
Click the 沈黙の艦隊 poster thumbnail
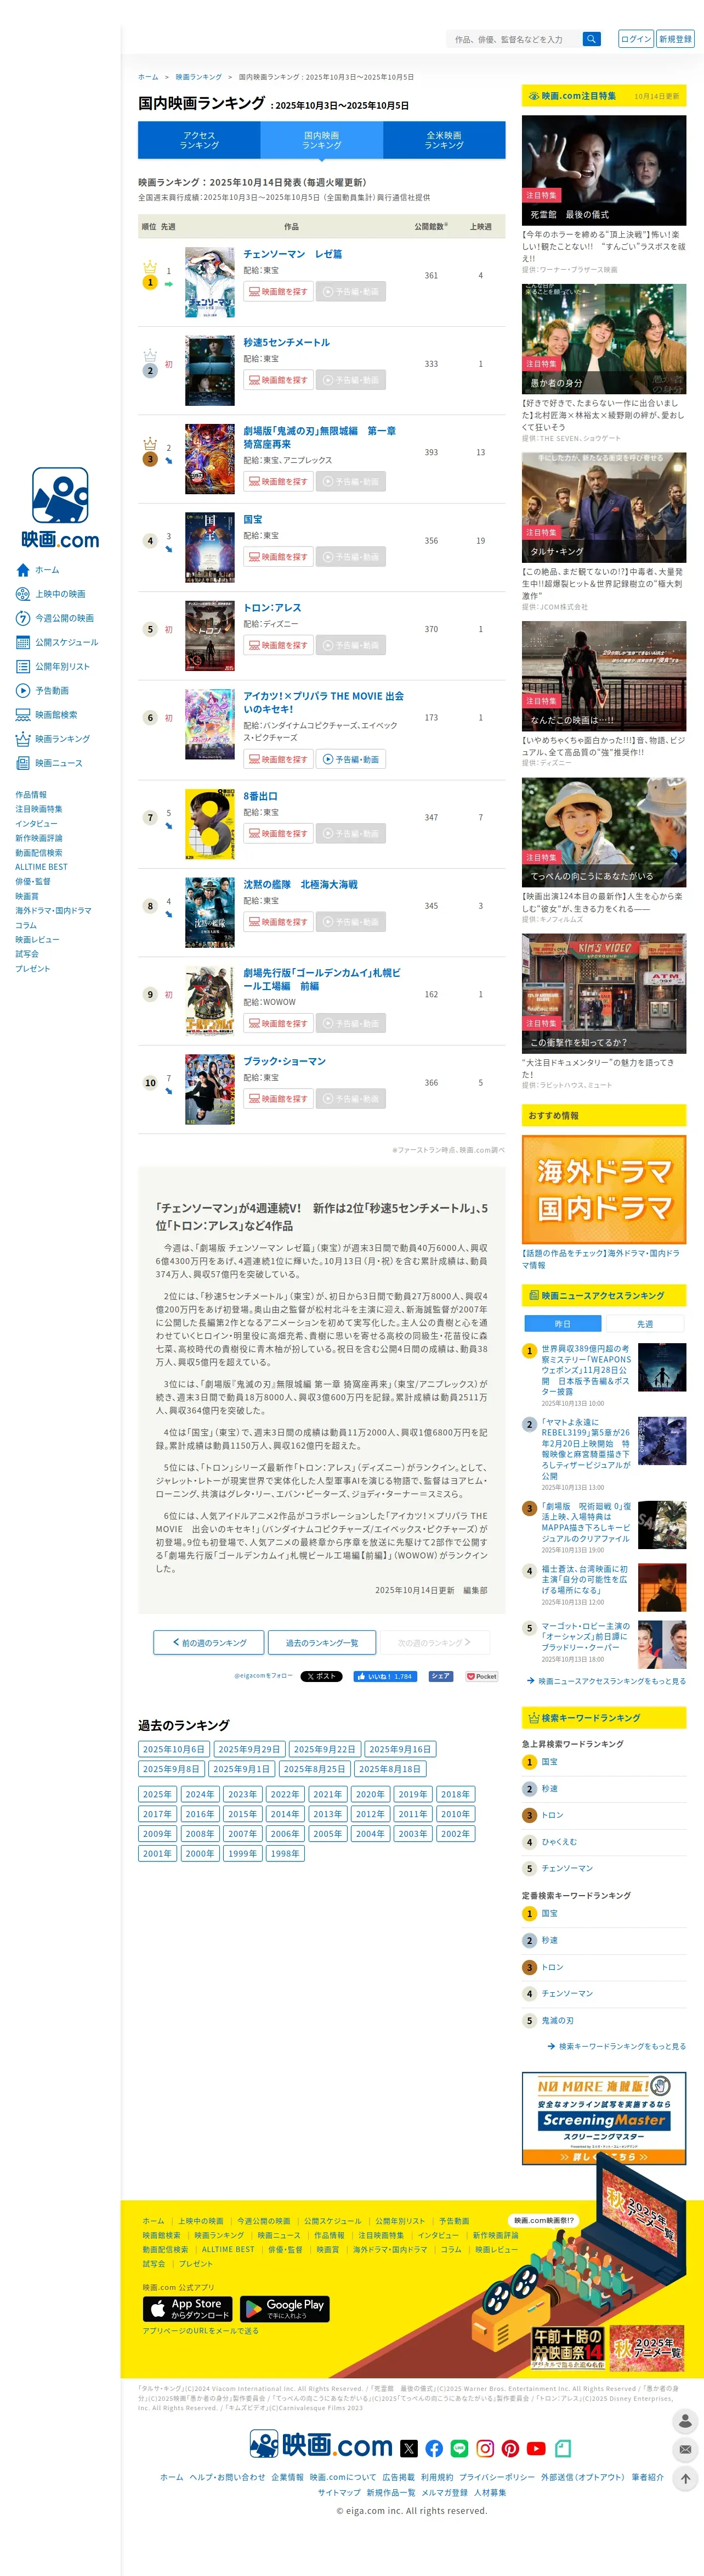click(x=209, y=913)
